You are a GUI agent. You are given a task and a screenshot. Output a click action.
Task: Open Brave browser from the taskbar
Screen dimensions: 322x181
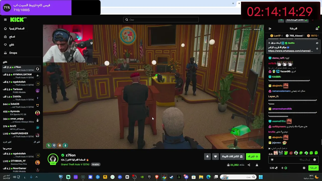(157, 177)
